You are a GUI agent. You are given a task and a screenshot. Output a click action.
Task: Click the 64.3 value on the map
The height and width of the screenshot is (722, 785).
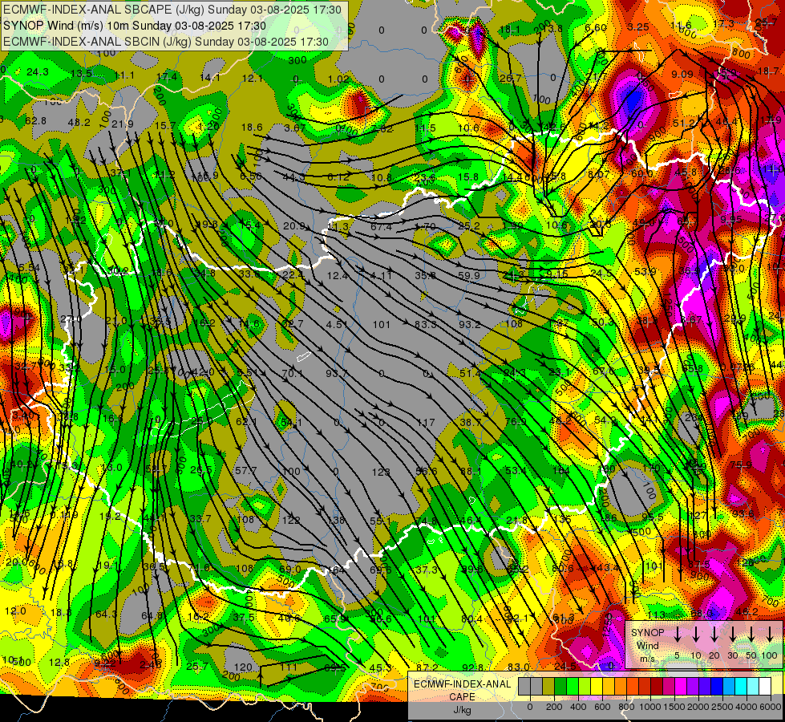[106, 614]
